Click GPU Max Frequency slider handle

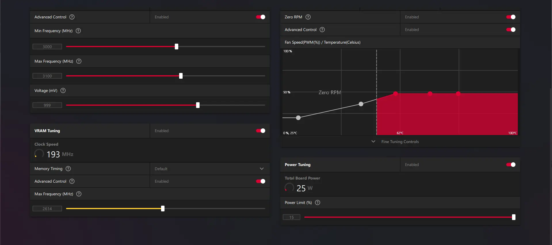pos(181,76)
